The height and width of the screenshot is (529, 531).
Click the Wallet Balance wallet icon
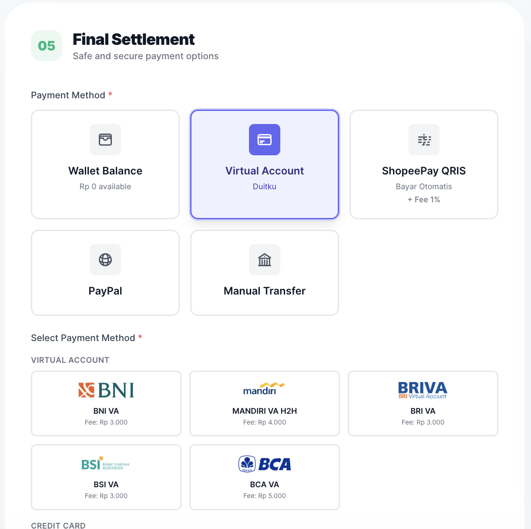105,140
